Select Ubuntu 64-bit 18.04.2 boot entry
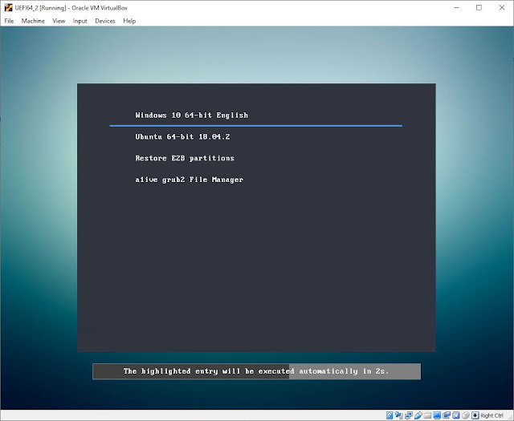The height and width of the screenshot is (421, 514). coord(182,137)
